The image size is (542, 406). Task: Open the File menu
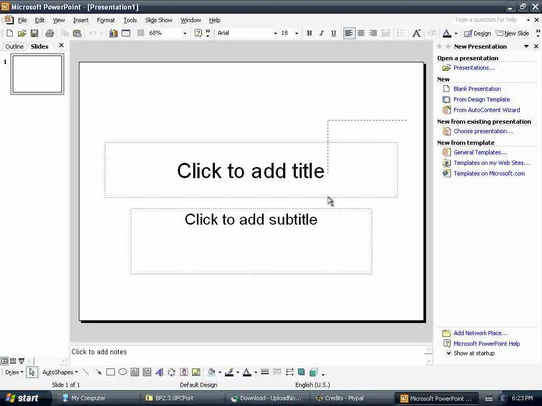click(22, 20)
